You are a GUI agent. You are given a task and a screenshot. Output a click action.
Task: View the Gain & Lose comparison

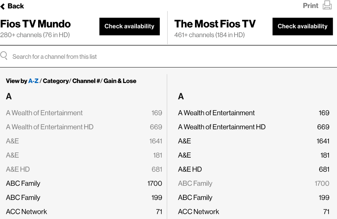click(120, 81)
